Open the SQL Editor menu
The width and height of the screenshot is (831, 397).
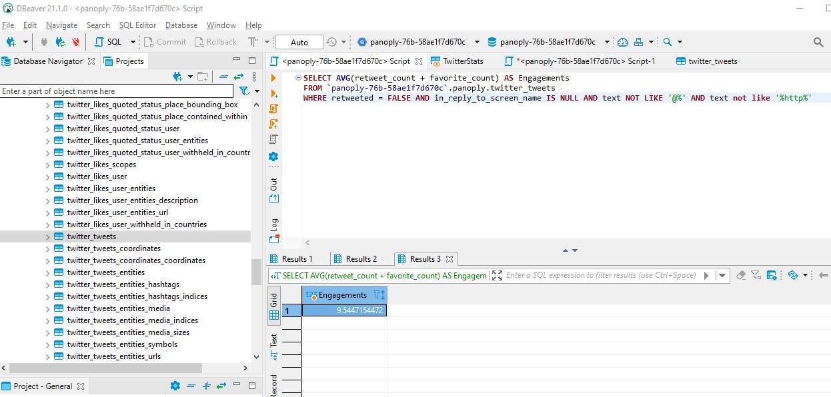tap(137, 25)
